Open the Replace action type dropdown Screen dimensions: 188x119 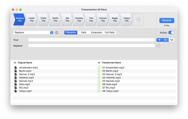[33, 33]
